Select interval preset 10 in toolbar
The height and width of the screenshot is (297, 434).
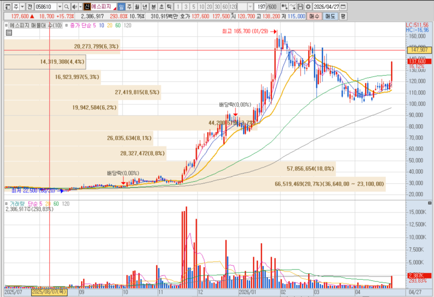(202, 7)
